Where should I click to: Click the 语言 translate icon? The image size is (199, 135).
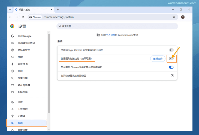(x=12, y=102)
